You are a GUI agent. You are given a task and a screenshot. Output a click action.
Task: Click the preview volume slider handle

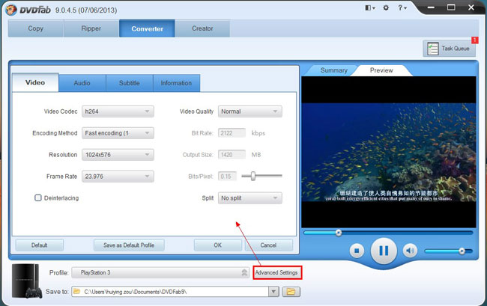pos(462,251)
